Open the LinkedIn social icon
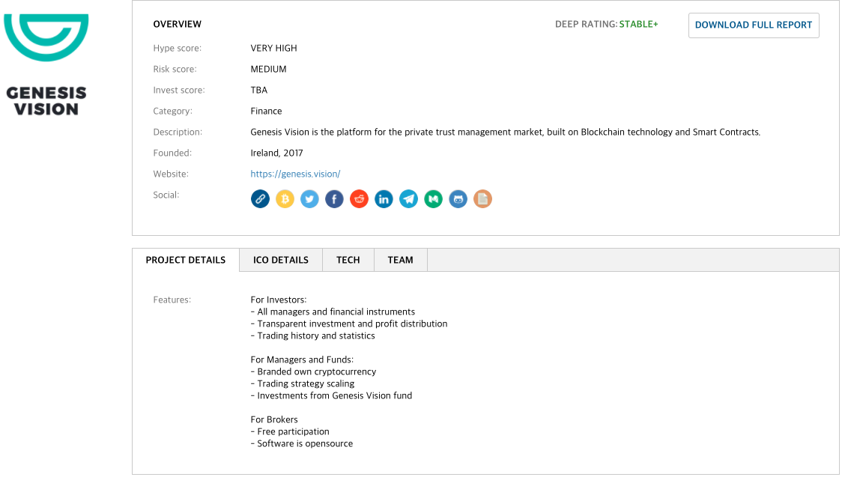The image size is (848, 480). [384, 199]
